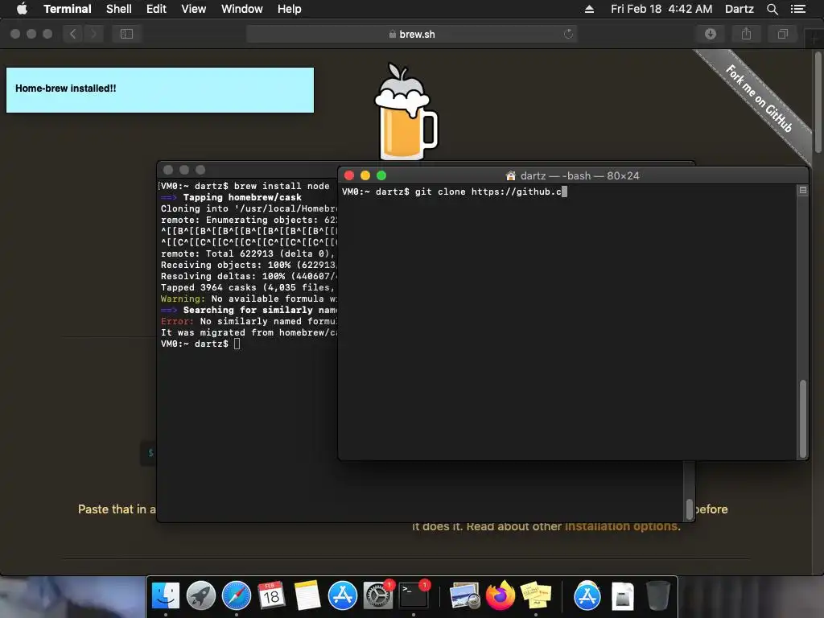Open the document file icon in Dock
Viewport: 824px width, 618px height.
[623, 595]
